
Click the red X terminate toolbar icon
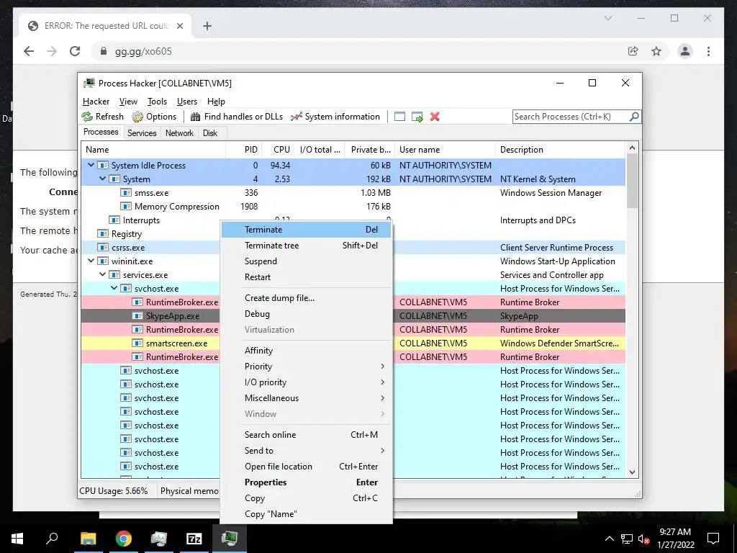(435, 117)
